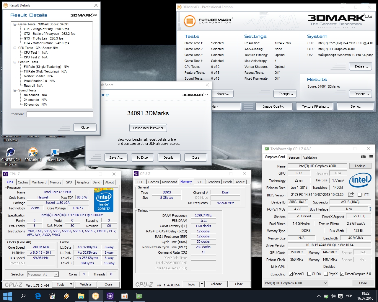Open Tools dropdown arrow in right CPU-Z
This screenshot has width=378, height=302.
(202, 284)
